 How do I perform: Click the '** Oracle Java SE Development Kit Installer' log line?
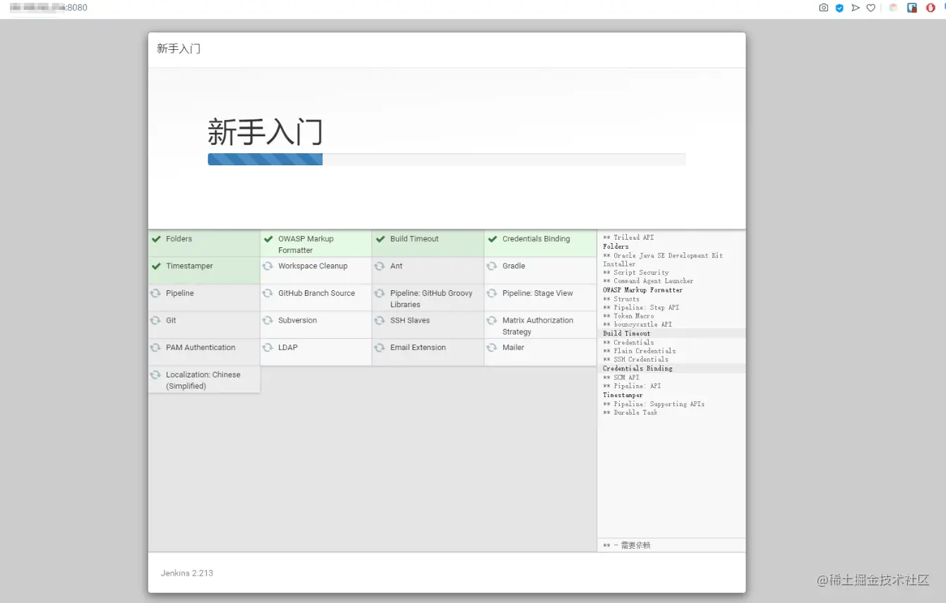(x=663, y=259)
